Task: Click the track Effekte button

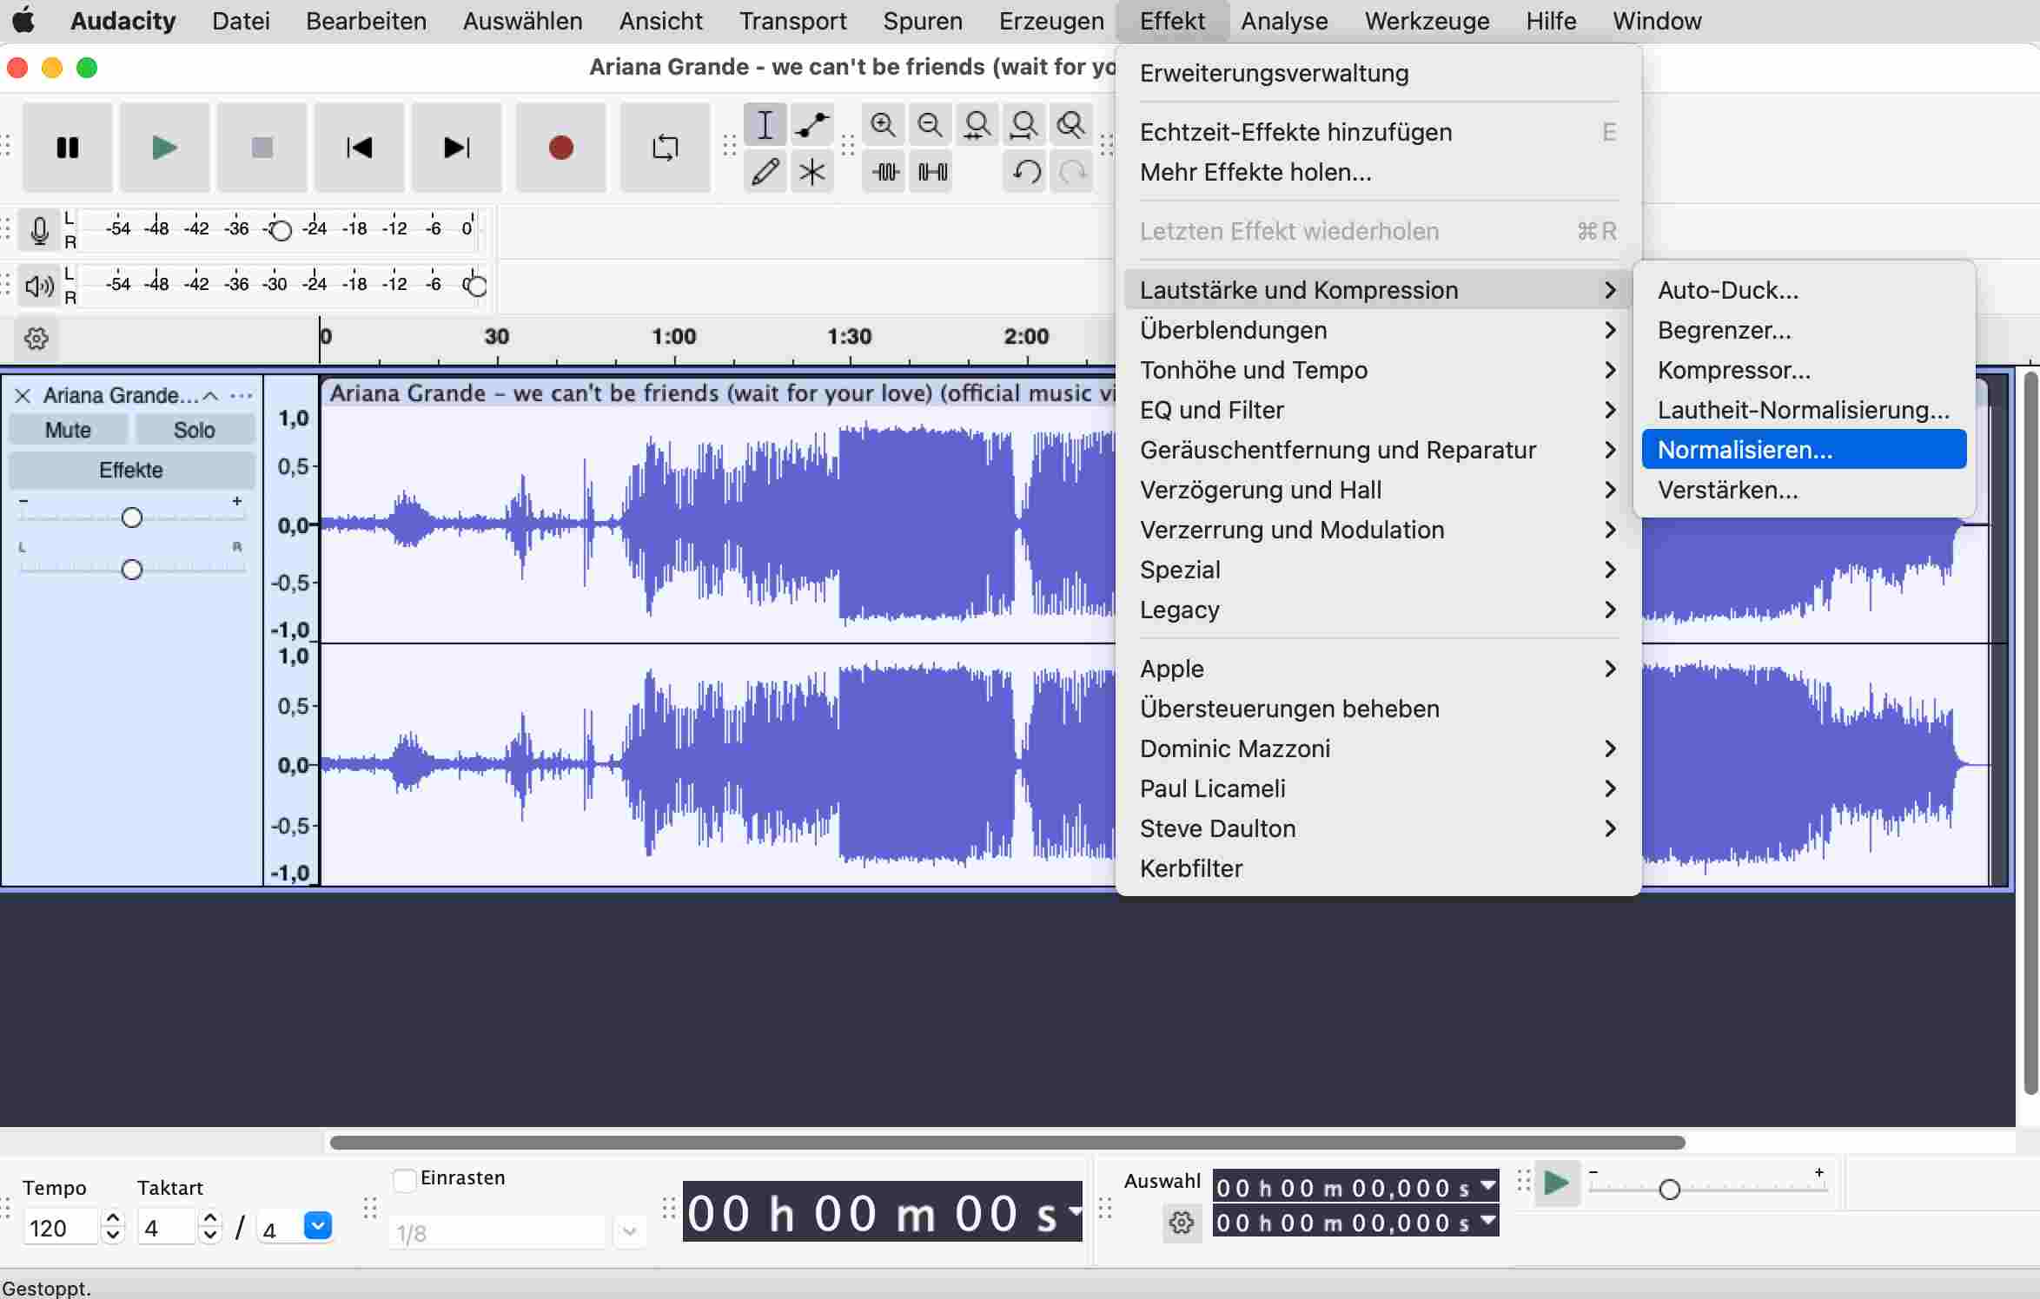Action: point(131,470)
